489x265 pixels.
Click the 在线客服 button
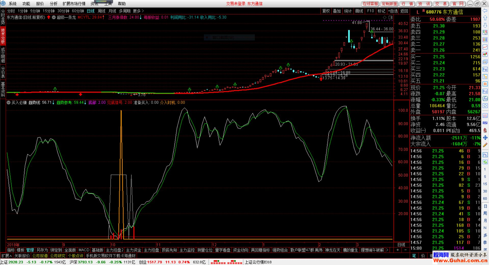click(370, 4)
